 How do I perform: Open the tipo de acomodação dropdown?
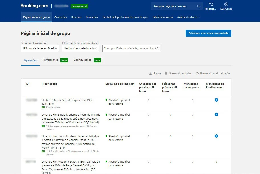pyautogui.click(x=81, y=48)
